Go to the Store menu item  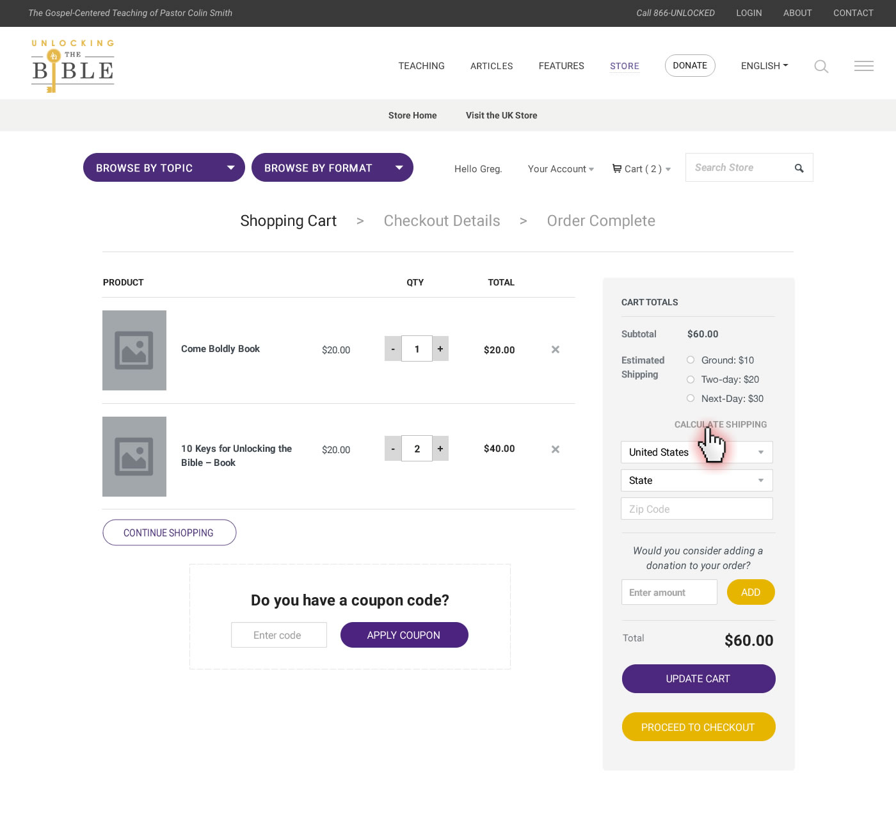[x=625, y=66]
